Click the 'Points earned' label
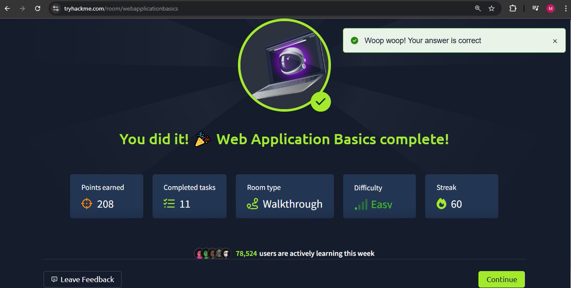Screen dimensions: 571x288 (103, 188)
